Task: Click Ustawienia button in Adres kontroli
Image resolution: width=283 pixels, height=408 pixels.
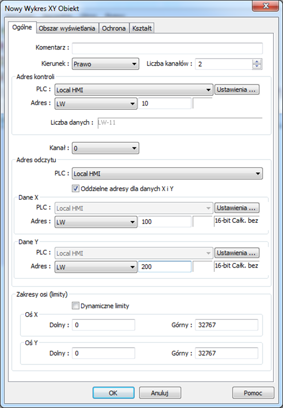Action: 237,89
